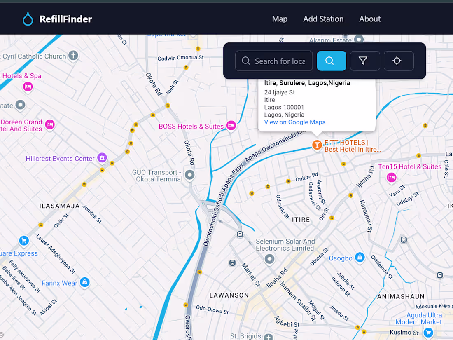The width and height of the screenshot is (453, 340).
Task: Use the locate-me crosshair icon
Action: click(x=398, y=61)
